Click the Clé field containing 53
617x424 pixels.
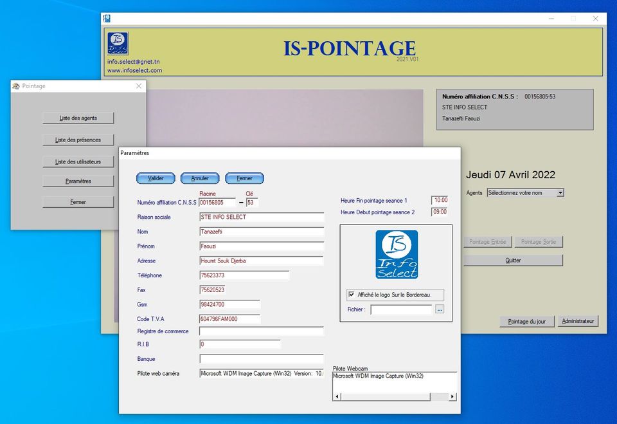click(x=252, y=203)
